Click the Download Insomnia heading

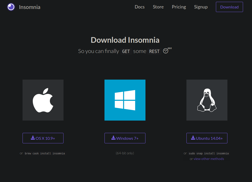125,40
